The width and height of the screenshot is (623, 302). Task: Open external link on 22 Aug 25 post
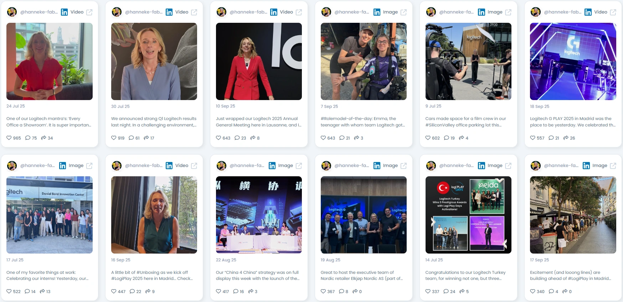(299, 166)
